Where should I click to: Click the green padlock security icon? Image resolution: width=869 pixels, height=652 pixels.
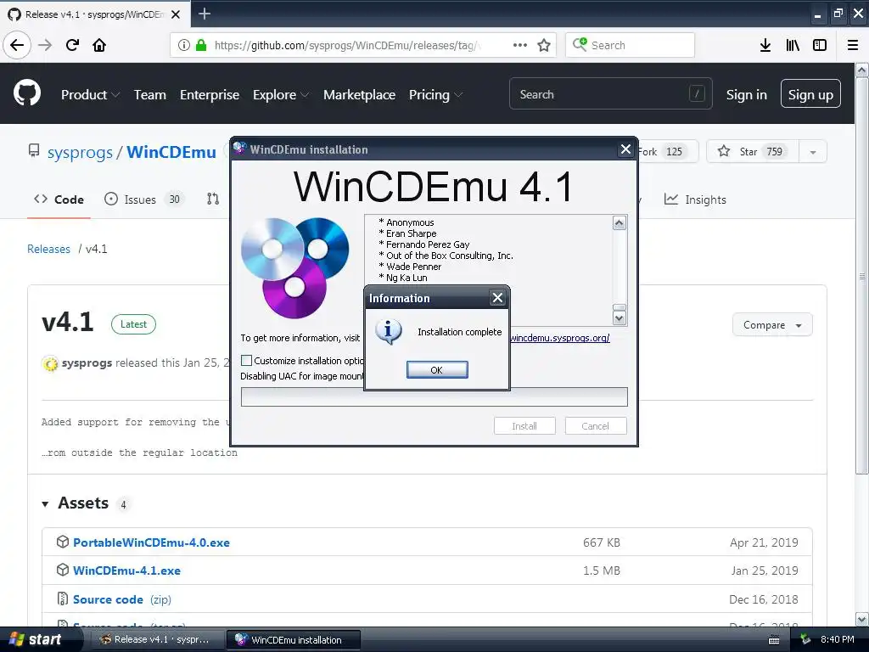[201, 45]
